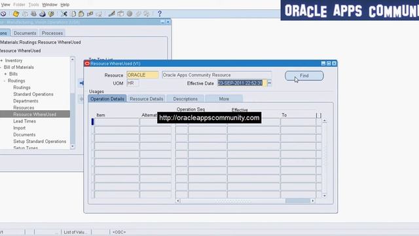Viewport: 419px width, 236px height.
Task: Click the Effective Date field
Action: point(242,83)
